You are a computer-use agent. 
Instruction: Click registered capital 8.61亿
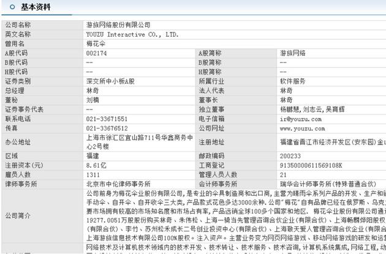click(96, 165)
